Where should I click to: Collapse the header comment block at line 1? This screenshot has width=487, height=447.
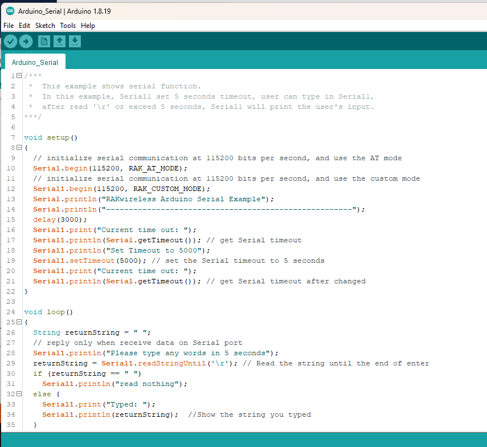coord(19,76)
